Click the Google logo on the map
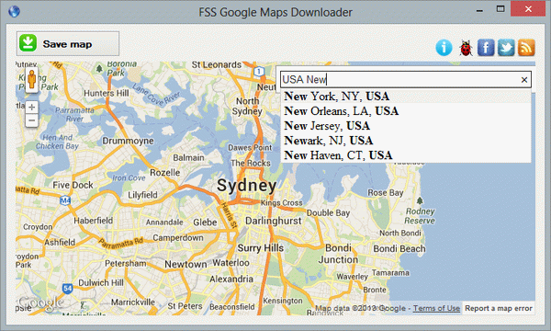Viewport: 551px width, 331px height. tap(41, 303)
